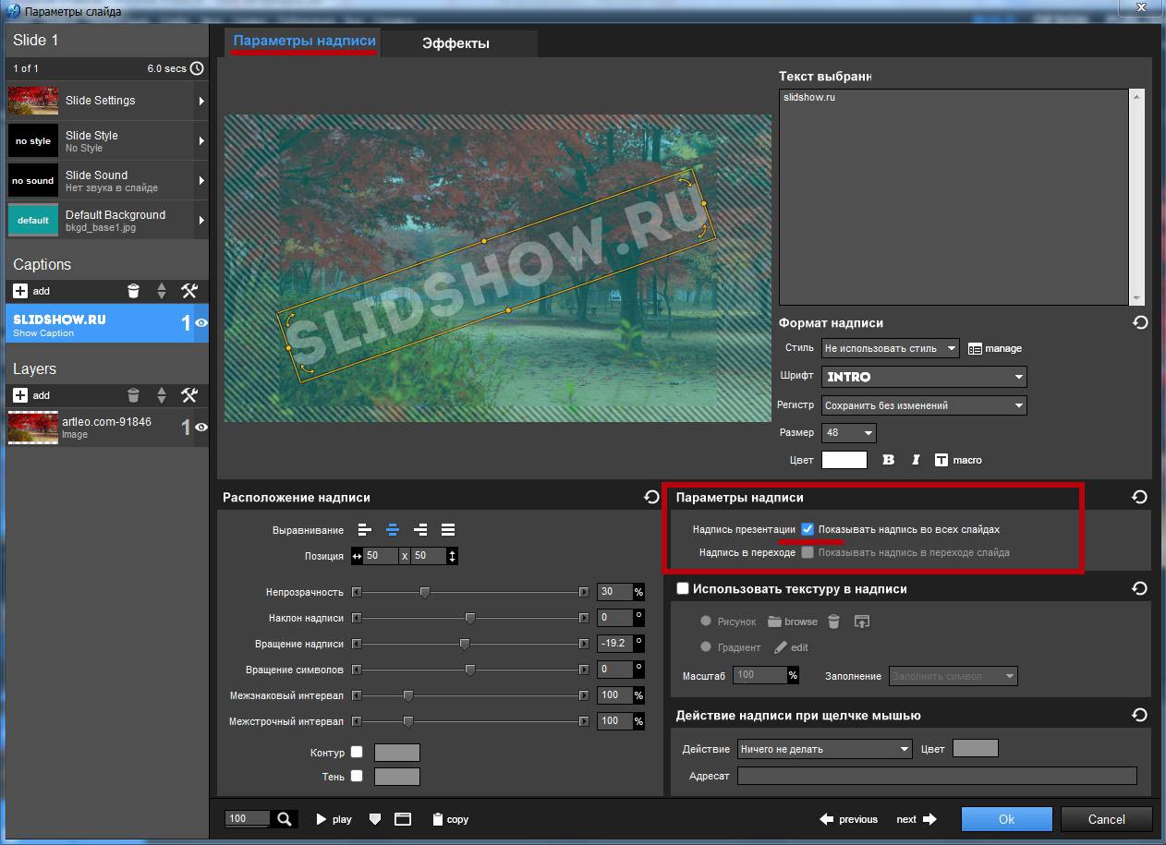Reset the Действие надписи при щелчке section

click(x=1140, y=715)
